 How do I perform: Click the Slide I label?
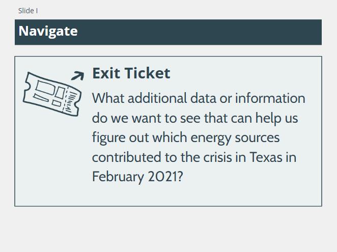click(x=28, y=11)
